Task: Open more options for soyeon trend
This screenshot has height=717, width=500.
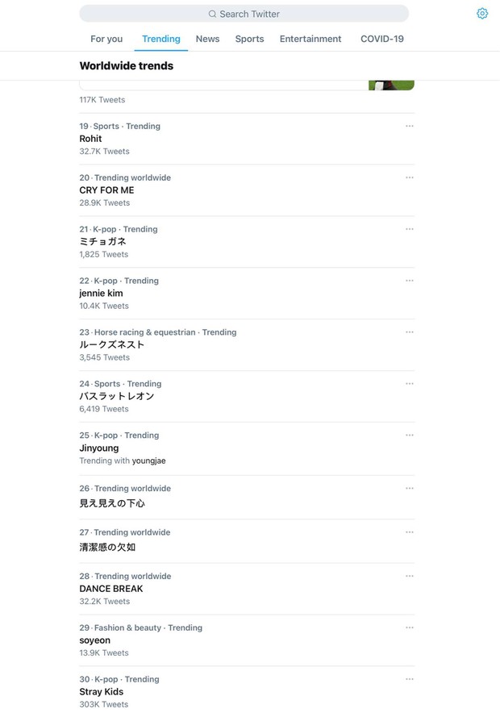Action: pyautogui.click(x=410, y=627)
